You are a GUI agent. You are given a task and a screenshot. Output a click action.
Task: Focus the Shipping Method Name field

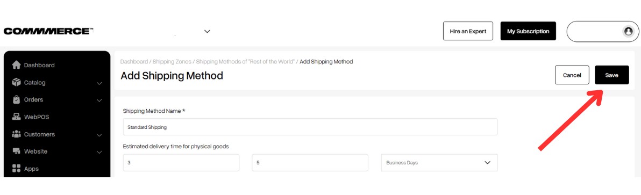tap(310, 127)
